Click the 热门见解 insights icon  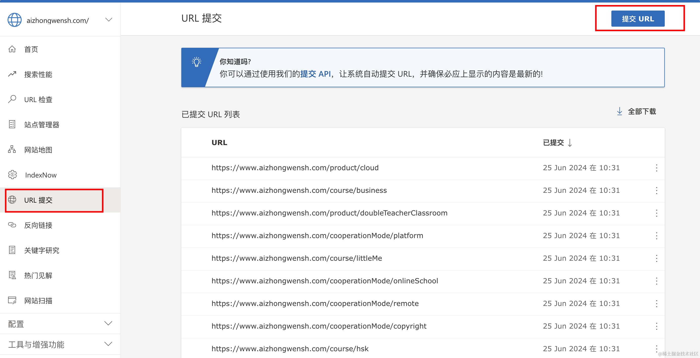(12, 275)
